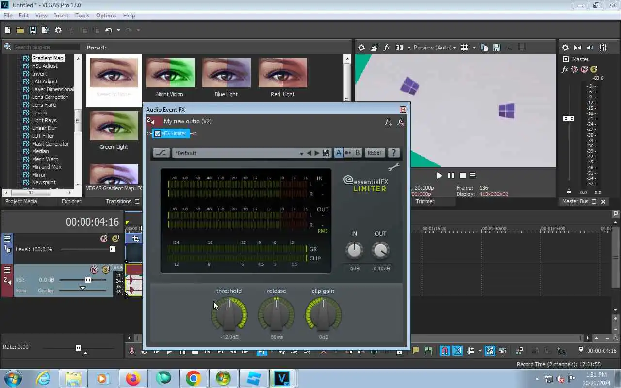Screen dimensions: 621x388
Task: Click the release knob
Action: coord(276,315)
